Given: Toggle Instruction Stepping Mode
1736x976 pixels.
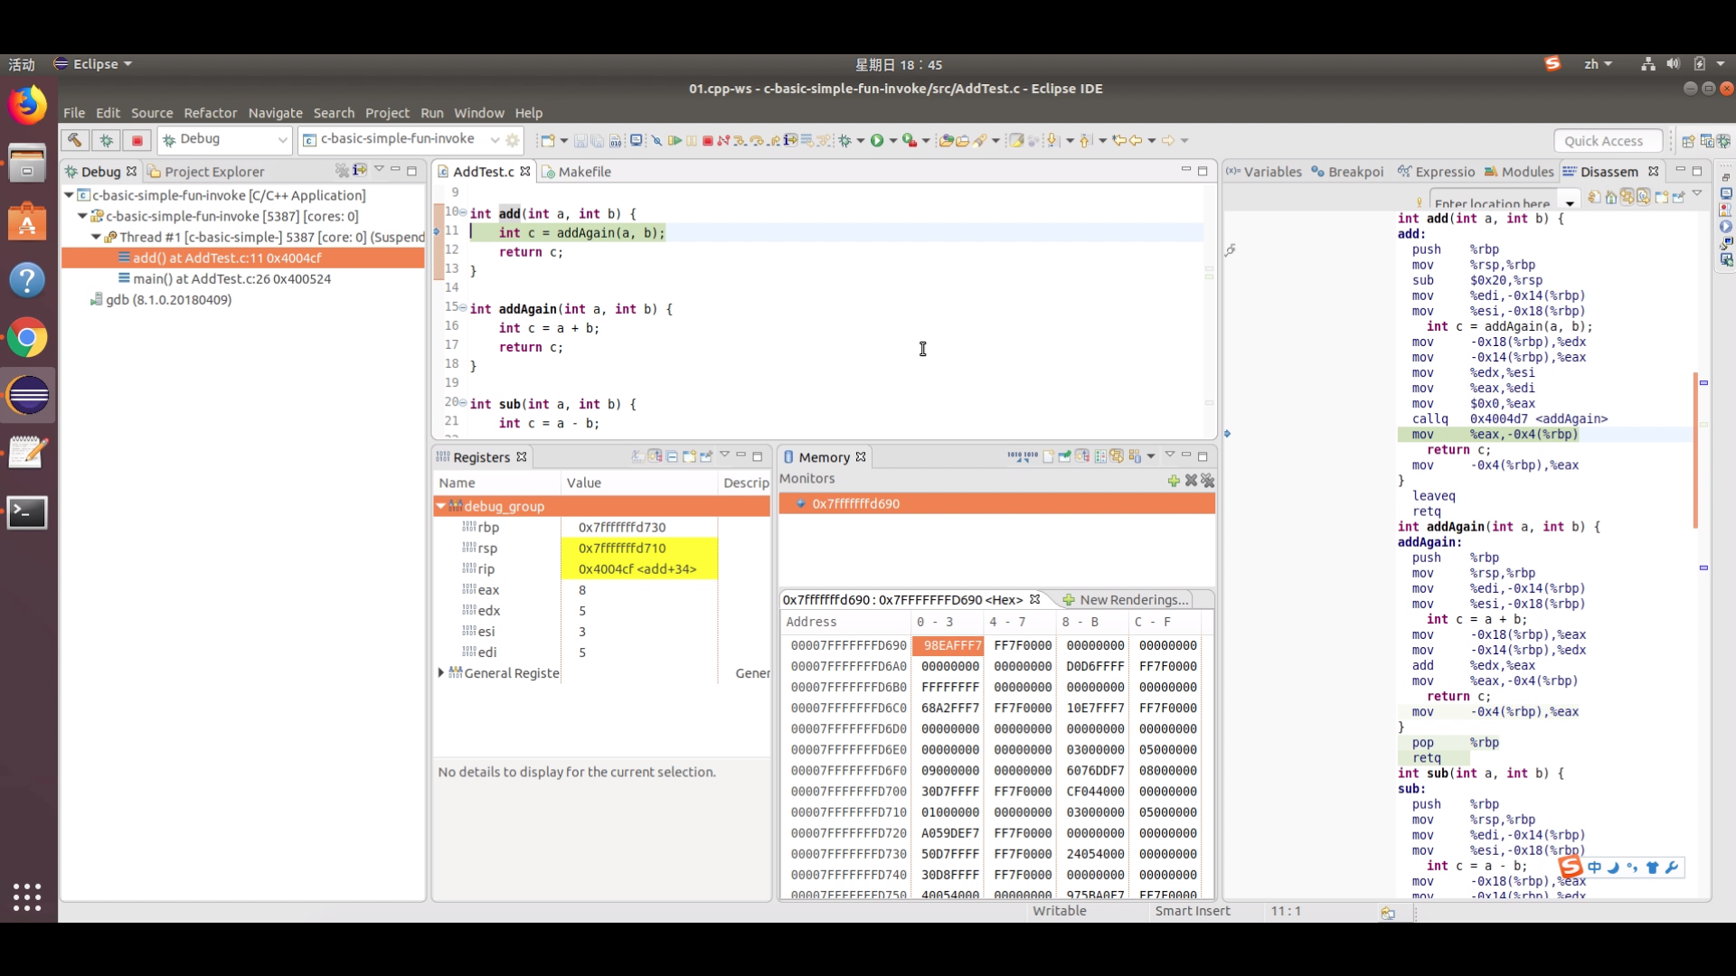Looking at the screenshot, I should click(x=790, y=140).
